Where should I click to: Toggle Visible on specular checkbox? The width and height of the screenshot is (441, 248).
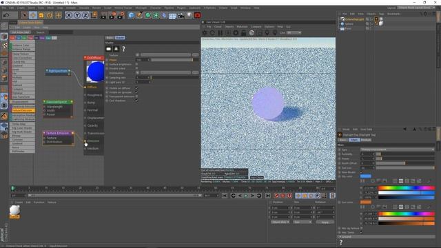click(x=136, y=92)
